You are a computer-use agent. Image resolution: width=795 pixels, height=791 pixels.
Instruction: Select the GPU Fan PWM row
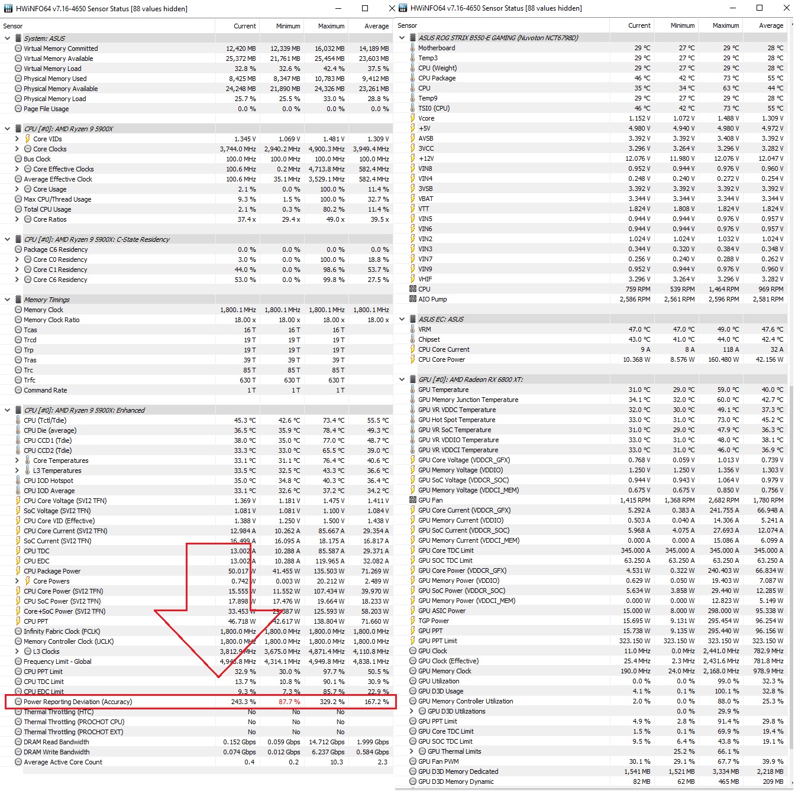pyautogui.click(x=591, y=761)
